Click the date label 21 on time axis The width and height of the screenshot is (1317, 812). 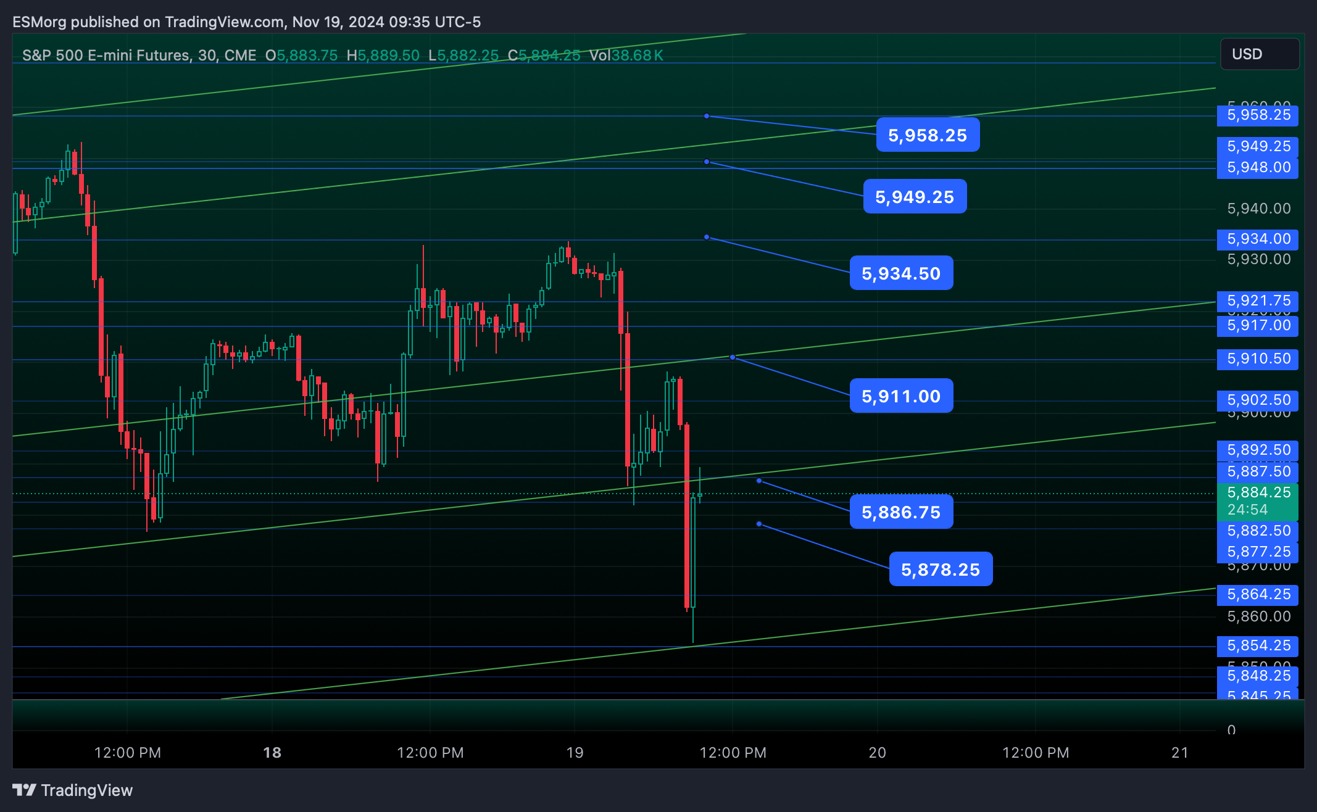[1180, 753]
